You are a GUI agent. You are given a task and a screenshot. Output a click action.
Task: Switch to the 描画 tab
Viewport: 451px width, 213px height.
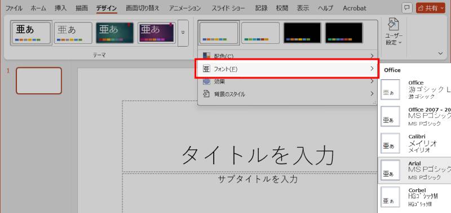(82, 8)
